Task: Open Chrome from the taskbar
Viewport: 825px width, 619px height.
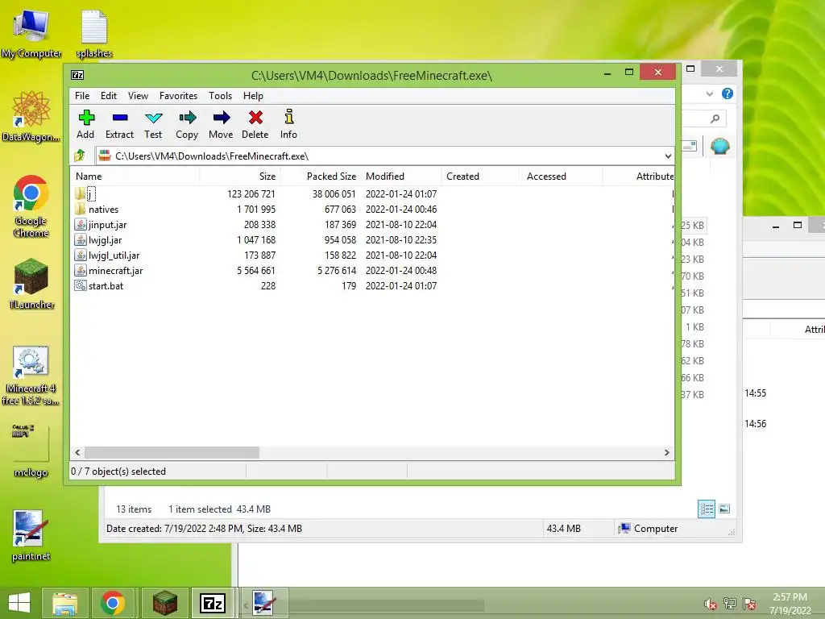Action: (x=113, y=603)
